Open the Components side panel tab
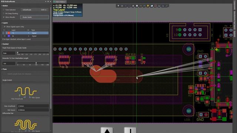 pos(234,5)
